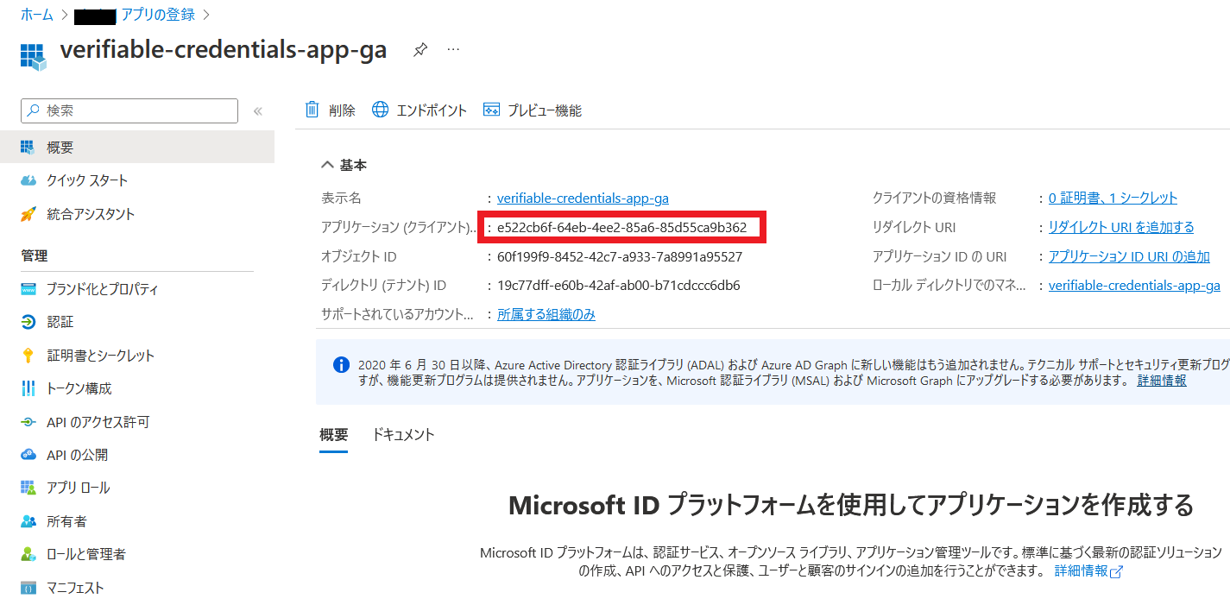This screenshot has width=1230, height=605.
Task: Click the オブジェクト ID value 60f199f9-8452
Action: coord(620,256)
